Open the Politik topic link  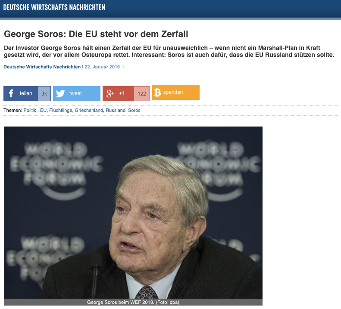(30, 110)
